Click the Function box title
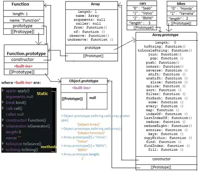 pos(21,4)
